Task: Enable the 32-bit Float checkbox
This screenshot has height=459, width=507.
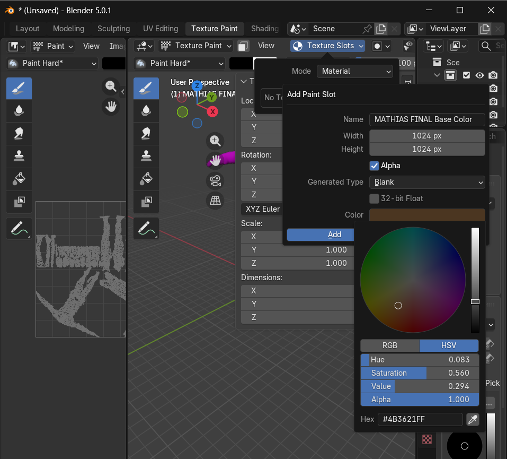Action: [x=375, y=198]
